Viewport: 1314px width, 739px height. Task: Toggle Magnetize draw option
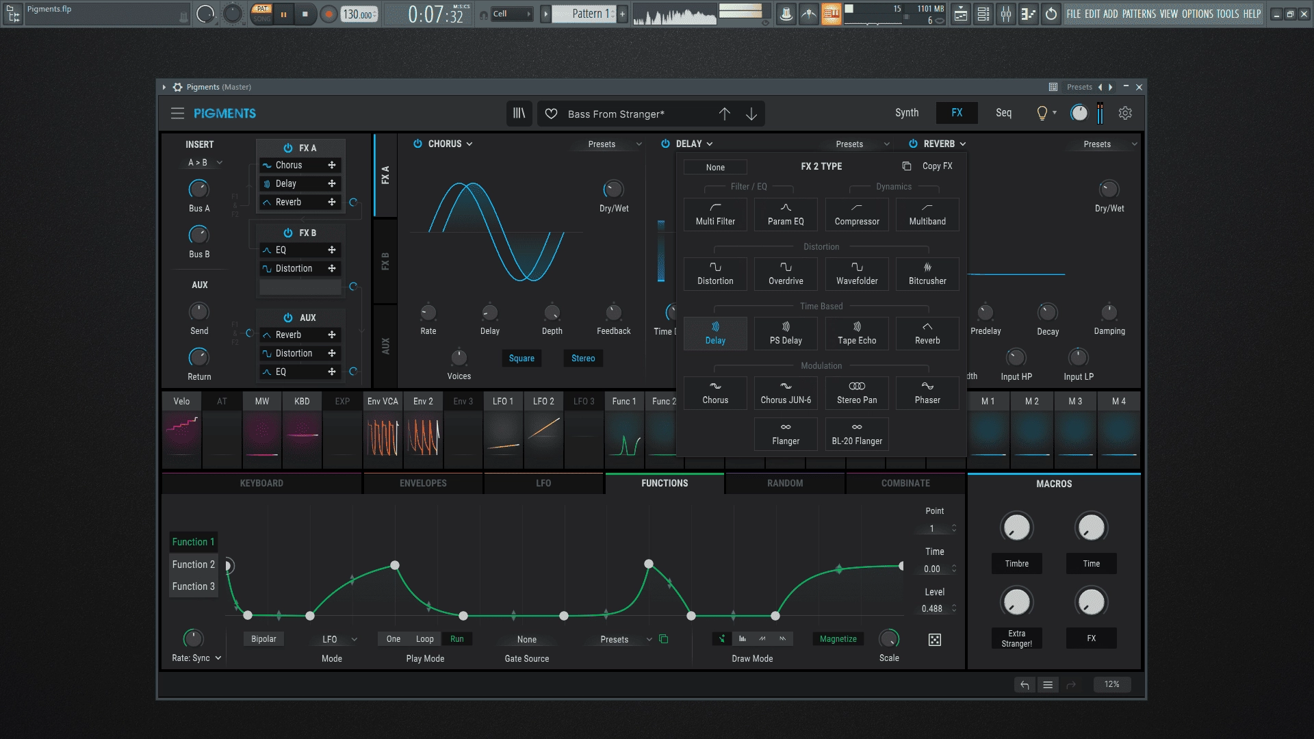pos(838,639)
